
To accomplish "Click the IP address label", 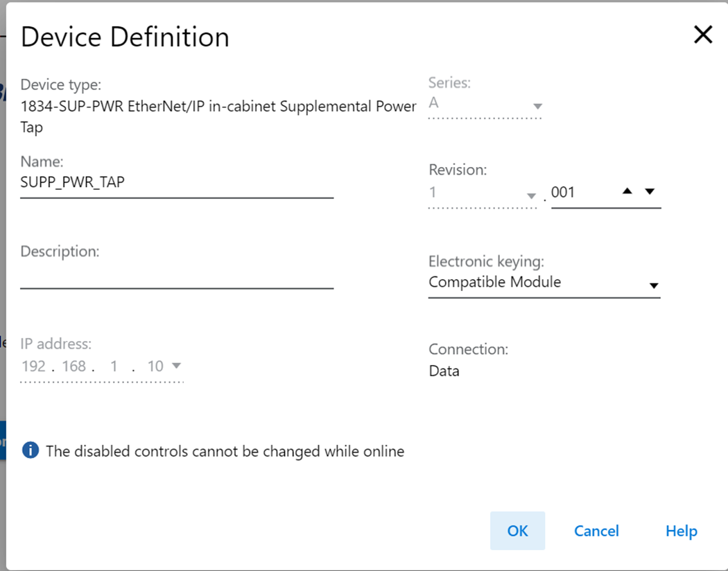I will tap(55, 344).
